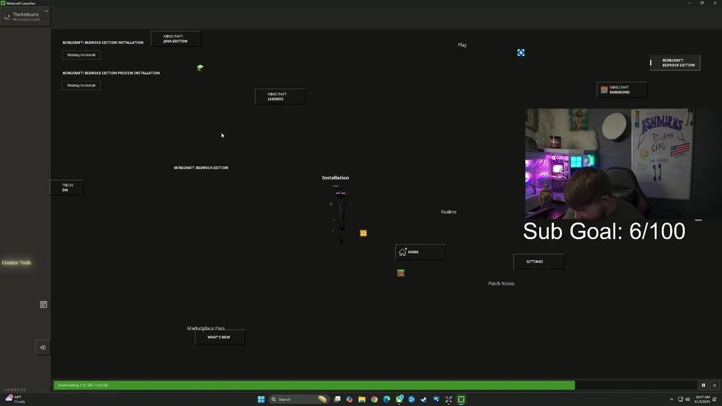Open the news icon in the left sidebar

pos(43,304)
